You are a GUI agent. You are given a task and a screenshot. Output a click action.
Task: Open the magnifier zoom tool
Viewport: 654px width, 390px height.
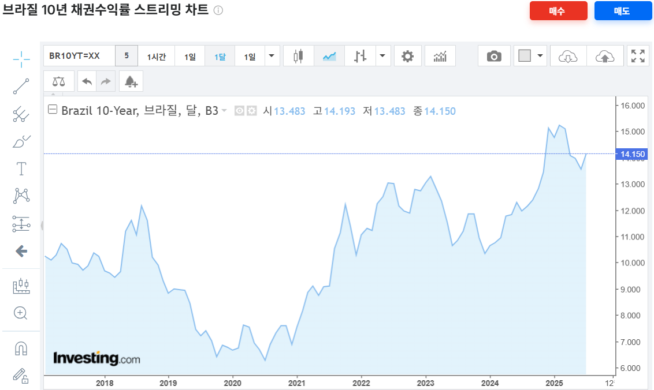coord(21,313)
